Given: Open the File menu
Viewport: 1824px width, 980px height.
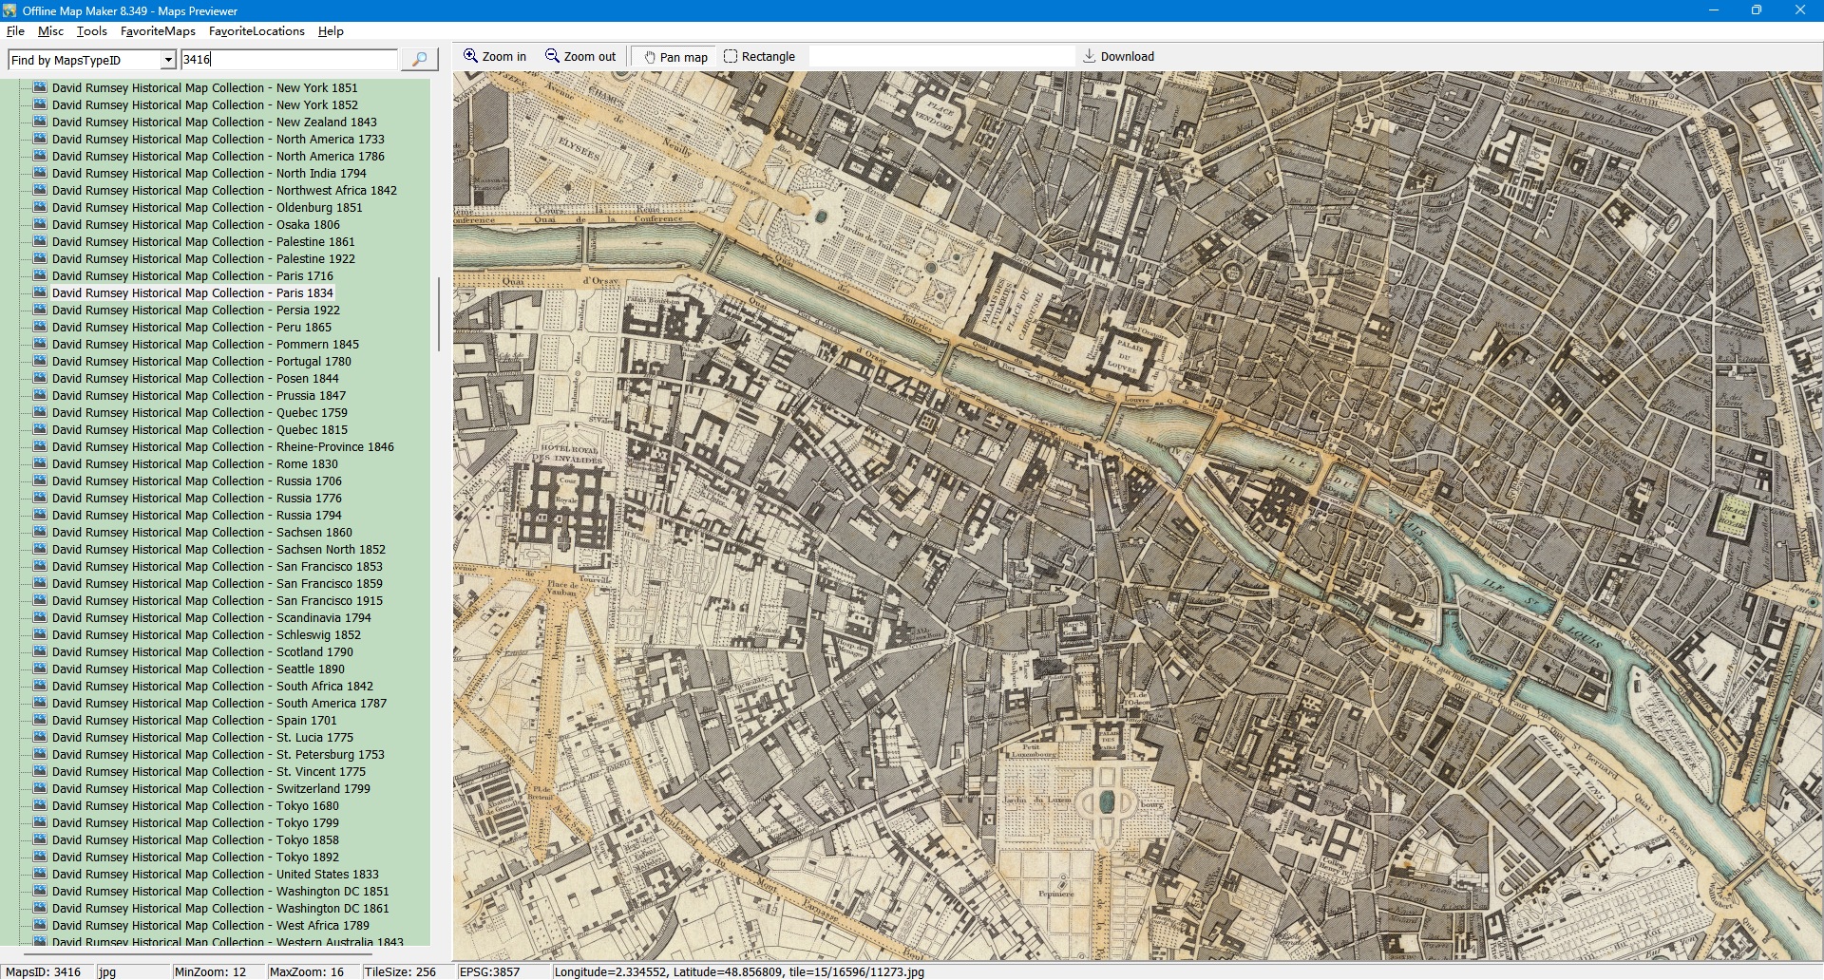Looking at the screenshot, I should [15, 31].
